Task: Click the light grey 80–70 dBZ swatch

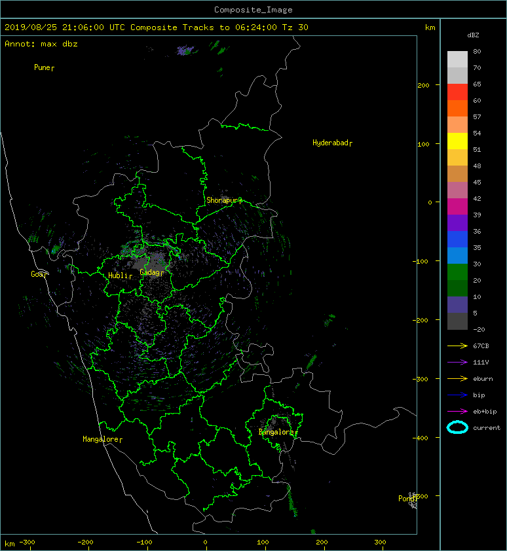Action: tap(457, 60)
